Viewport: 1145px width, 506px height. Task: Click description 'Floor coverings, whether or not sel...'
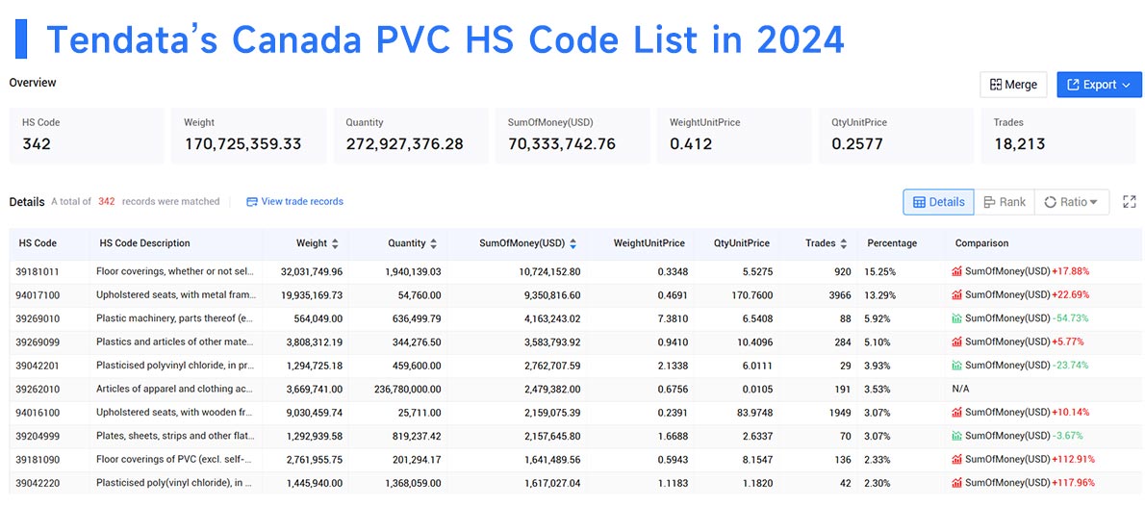click(x=175, y=271)
